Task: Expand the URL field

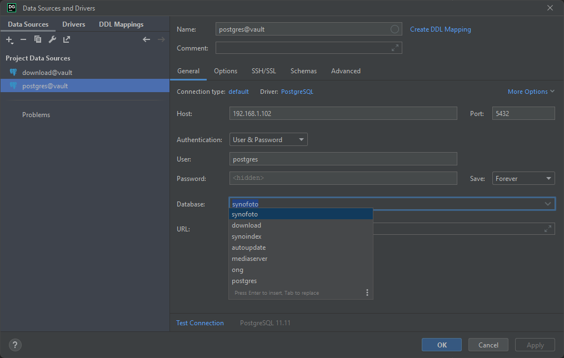Action: 548,229
